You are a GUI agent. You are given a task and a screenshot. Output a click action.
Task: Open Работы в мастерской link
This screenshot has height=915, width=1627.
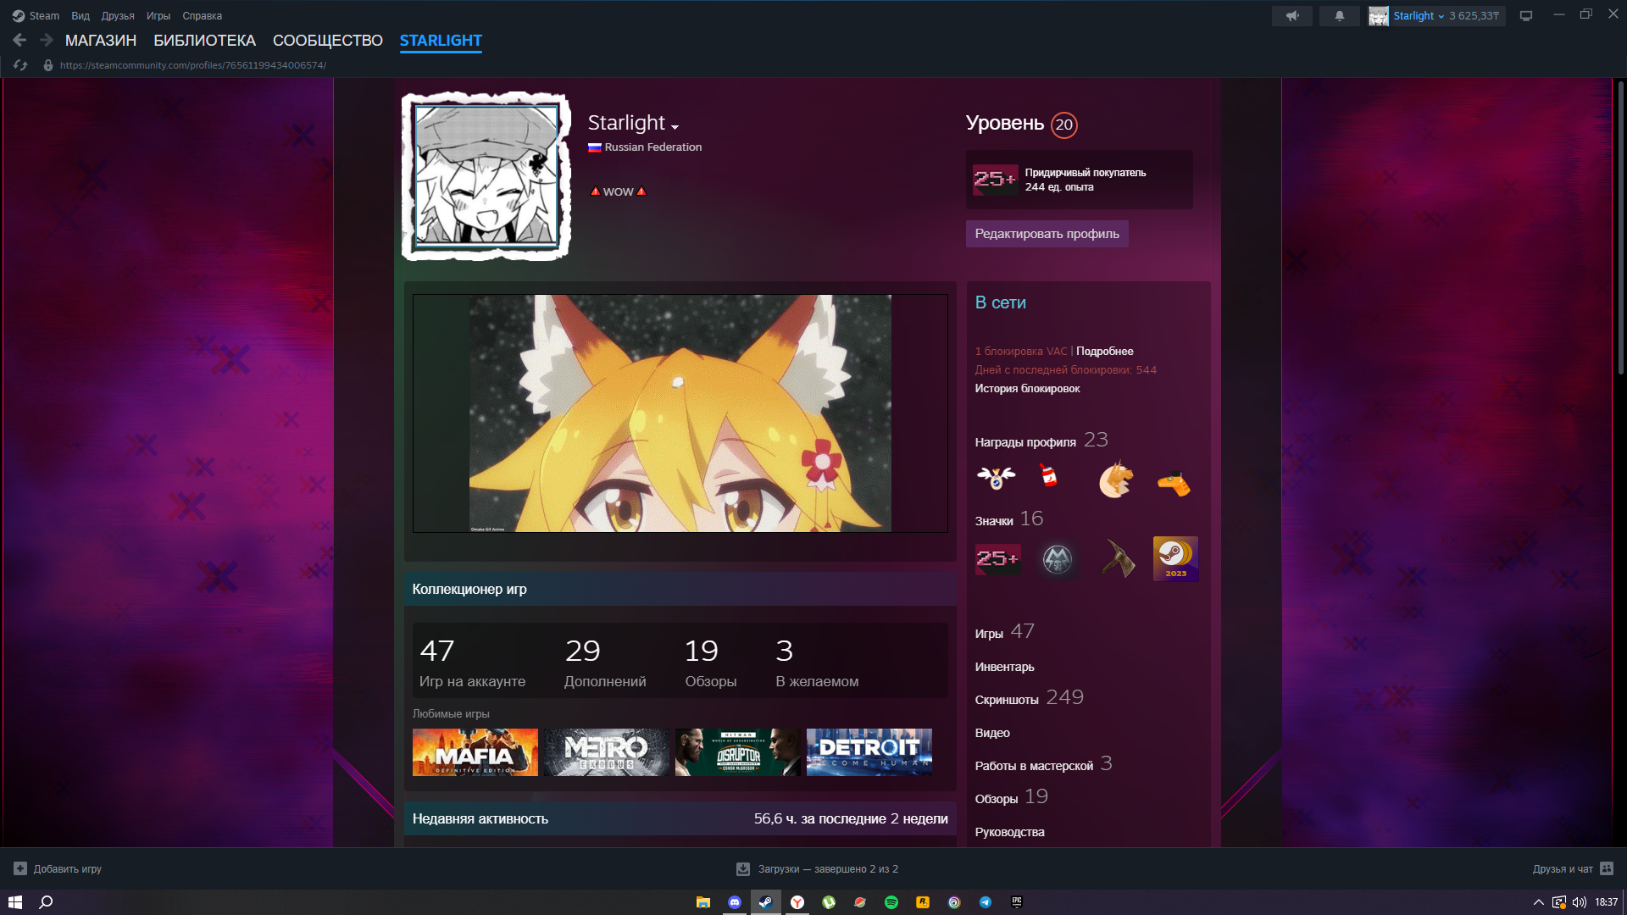1034,766
